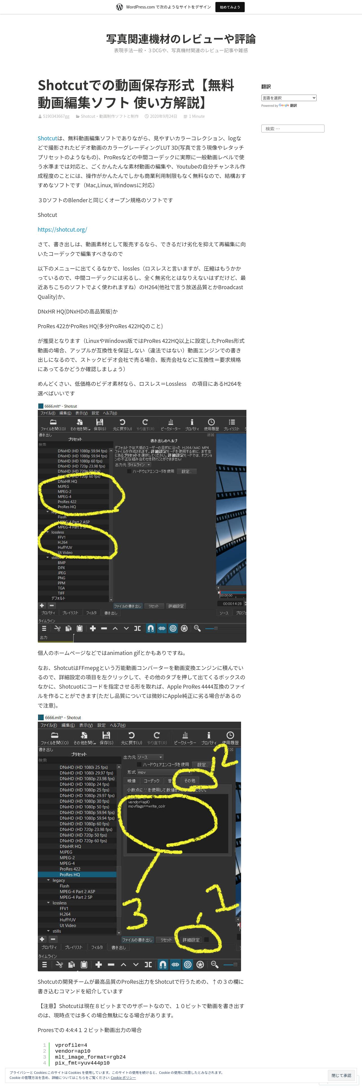In first Shotcut screenshot, click 元に戻す undo icon

(x=122, y=422)
